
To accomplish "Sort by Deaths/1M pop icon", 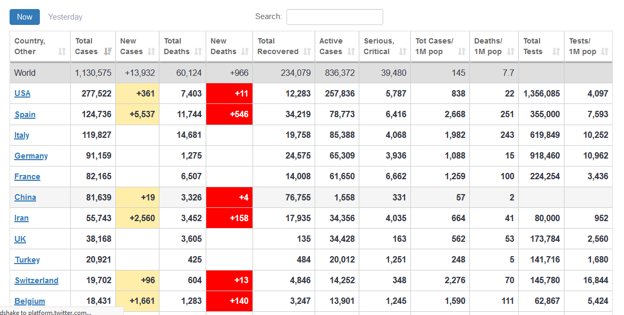I will coord(511,51).
